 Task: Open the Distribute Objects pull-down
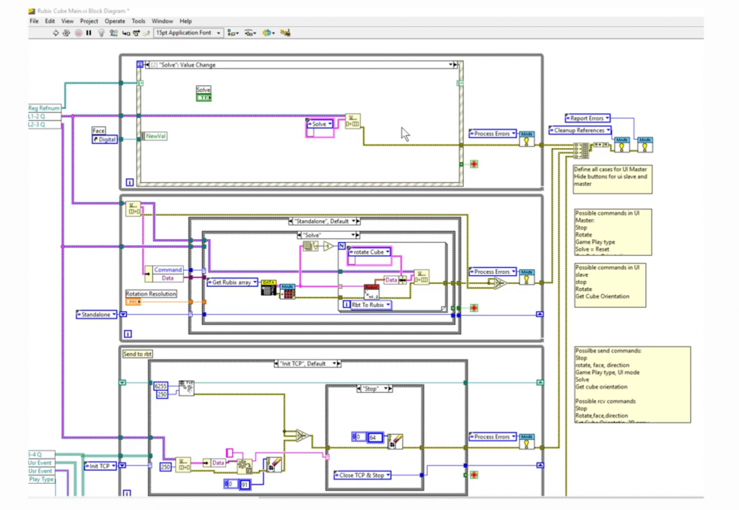pyautogui.click(x=250, y=33)
